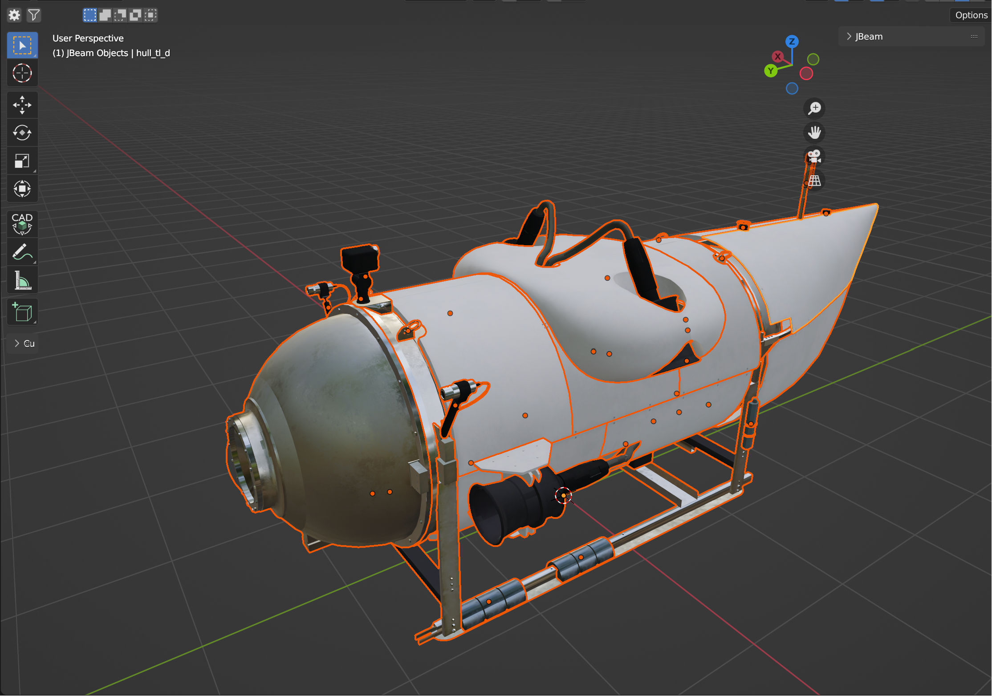Snap view to the red X axis
The width and height of the screenshot is (992, 696).
(x=777, y=57)
